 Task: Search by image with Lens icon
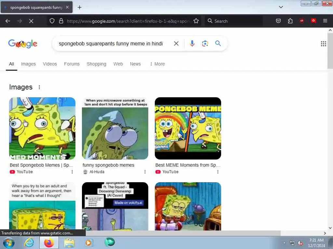point(205,44)
